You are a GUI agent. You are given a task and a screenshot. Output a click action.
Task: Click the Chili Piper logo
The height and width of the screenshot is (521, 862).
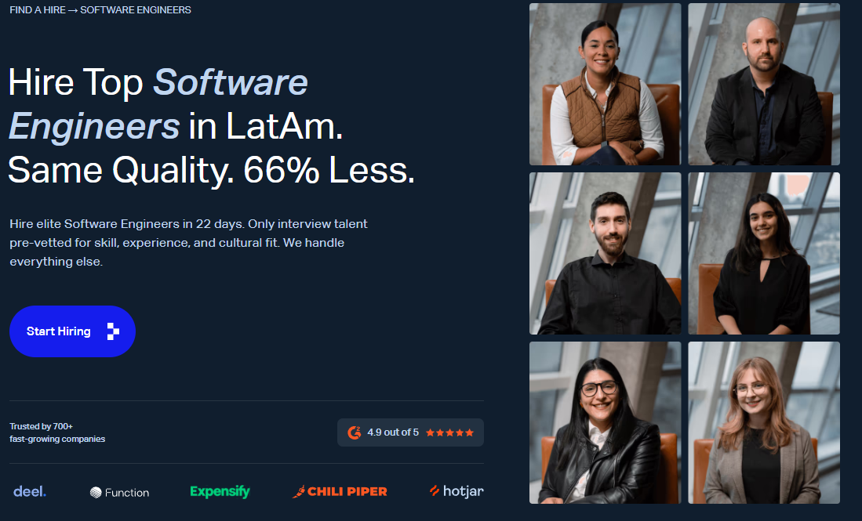click(x=340, y=491)
